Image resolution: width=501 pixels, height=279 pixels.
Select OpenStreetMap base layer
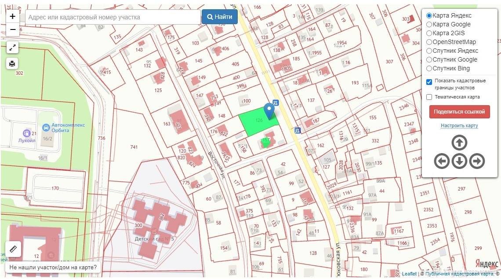(429, 42)
